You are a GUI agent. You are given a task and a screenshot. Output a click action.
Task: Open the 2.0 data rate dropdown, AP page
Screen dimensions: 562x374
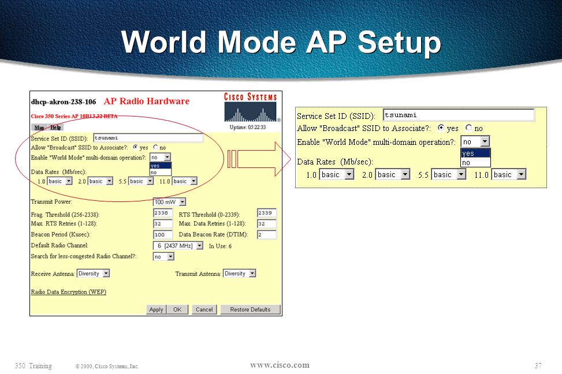point(101,181)
